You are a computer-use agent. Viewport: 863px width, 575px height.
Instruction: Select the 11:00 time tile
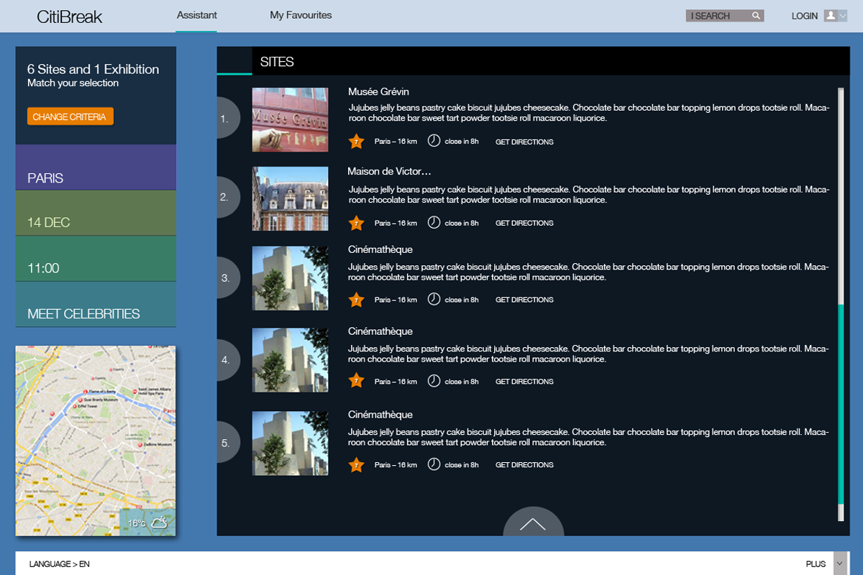click(96, 259)
